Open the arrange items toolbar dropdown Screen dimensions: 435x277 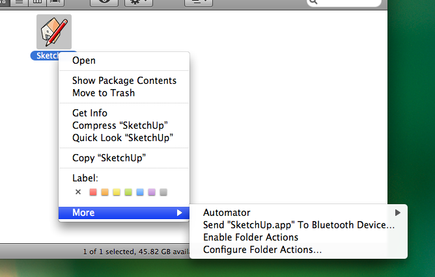(199, 3)
